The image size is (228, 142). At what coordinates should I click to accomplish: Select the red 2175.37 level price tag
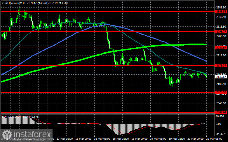tap(221, 66)
